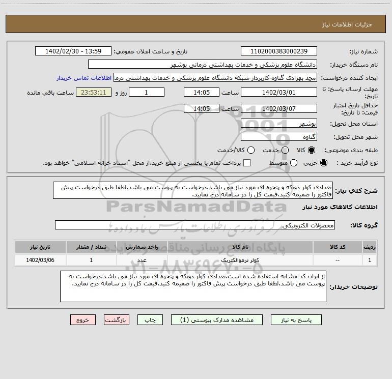The height and width of the screenshot is (379, 392).
Task: Click the کولر ترموالکتریک table cell
Action: pos(240,260)
